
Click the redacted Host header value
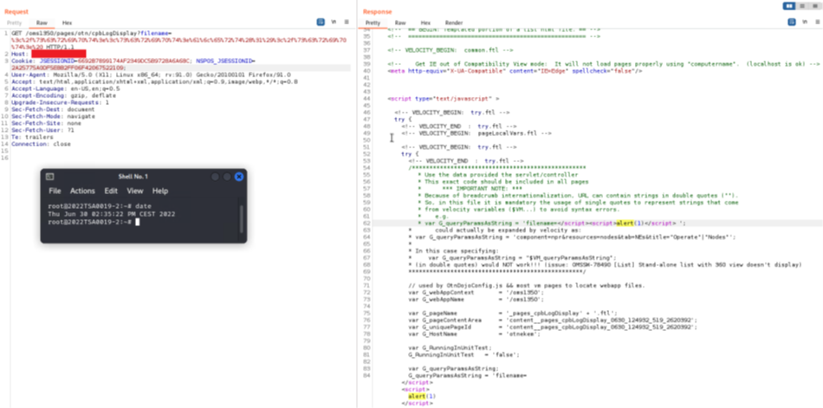[x=58, y=54]
